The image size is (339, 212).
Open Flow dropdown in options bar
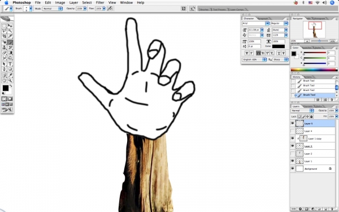[x=104, y=8]
